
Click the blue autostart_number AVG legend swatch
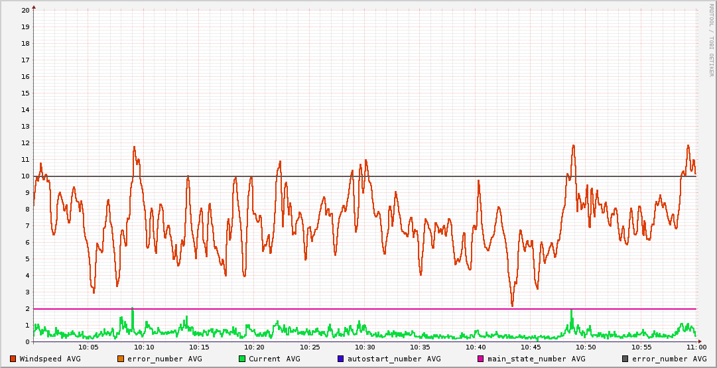pyautogui.click(x=341, y=359)
